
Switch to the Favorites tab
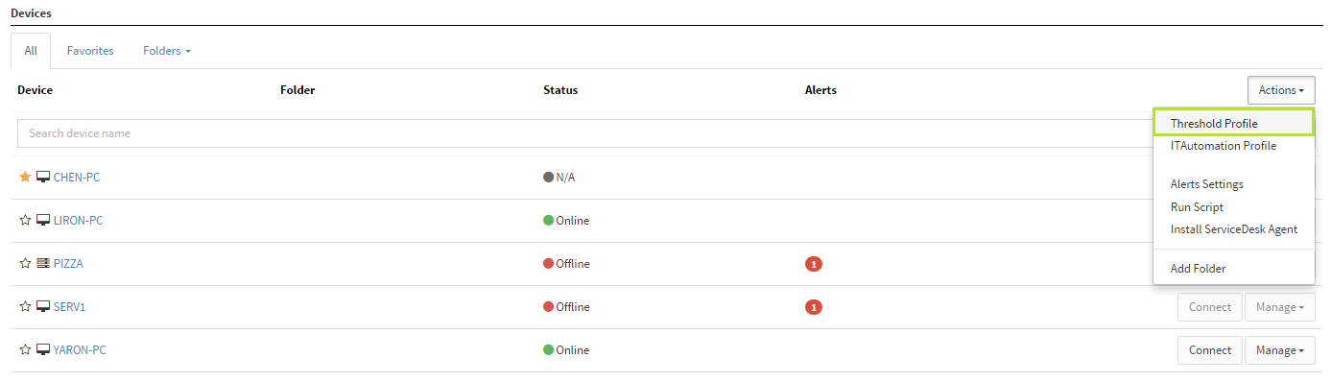click(x=90, y=51)
